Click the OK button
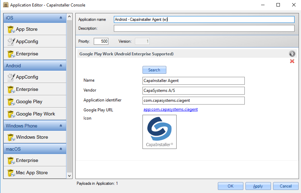Image resolution: width=301 pixels, height=193 pixels. pos(230,186)
